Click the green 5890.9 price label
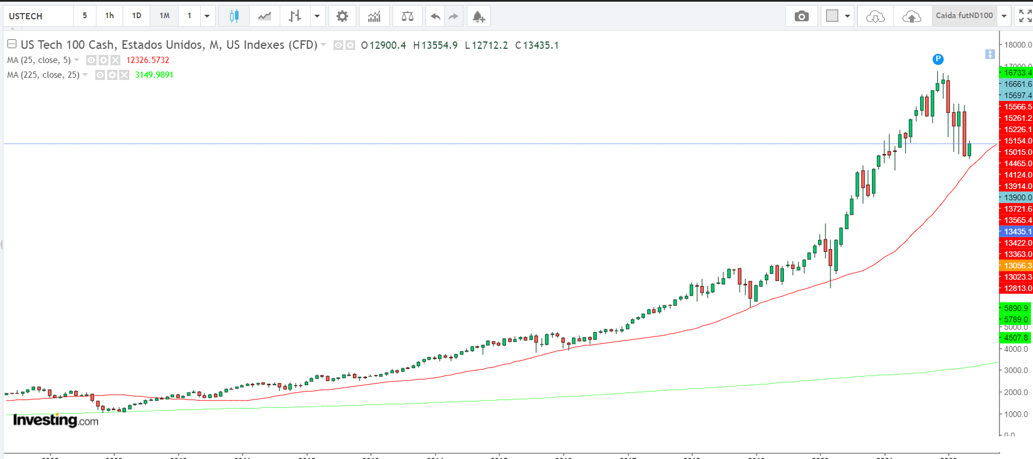The image size is (1033, 459). [1014, 308]
